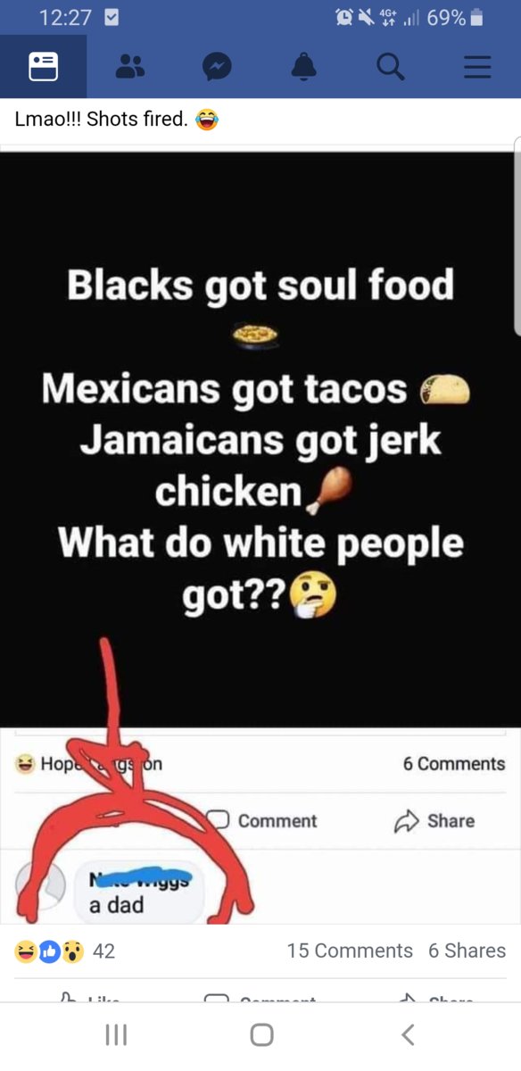The image size is (521, 1071).
Task: Open the 15 Comments link
Action: [x=350, y=951]
